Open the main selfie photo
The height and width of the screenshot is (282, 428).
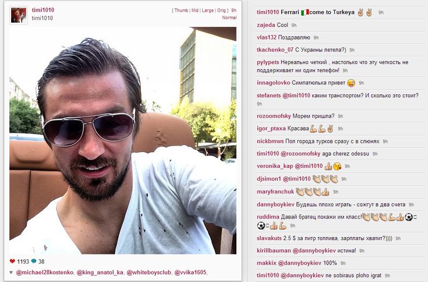click(123, 140)
